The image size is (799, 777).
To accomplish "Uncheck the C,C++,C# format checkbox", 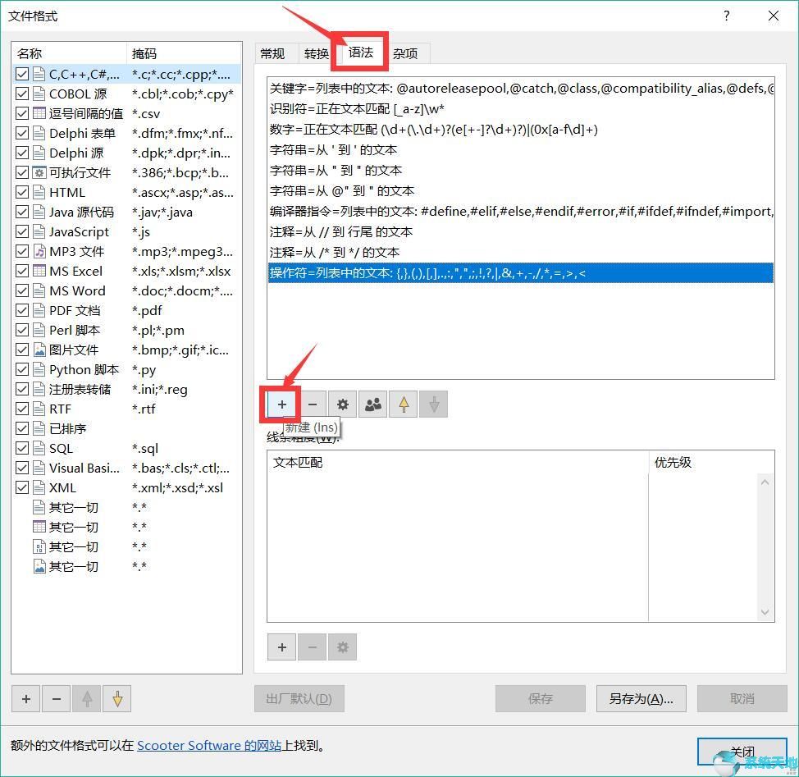I will (x=22, y=75).
